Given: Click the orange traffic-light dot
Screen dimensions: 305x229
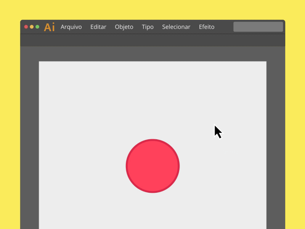Looking at the screenshot, I should point(31,27).
